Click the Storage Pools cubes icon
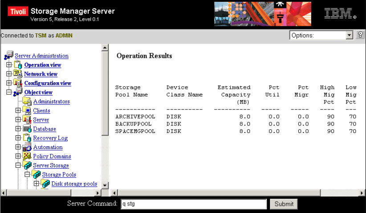366x213 pixels. coord(36,174)
